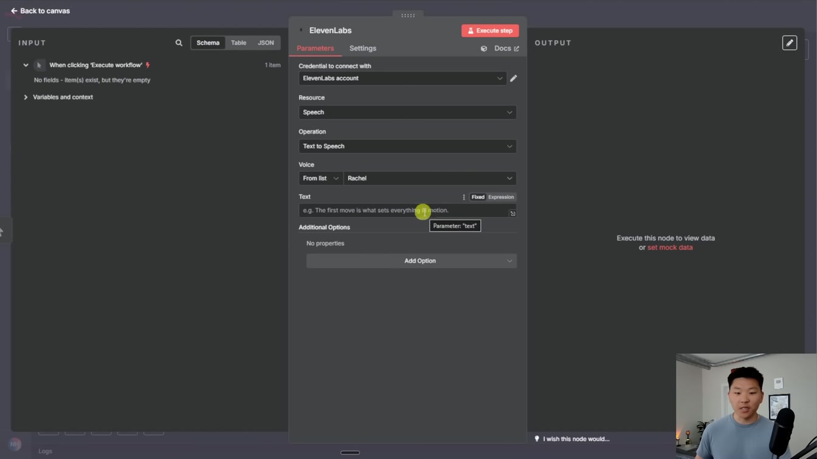Switch input view to Schema
This screenshot has width=817, height=459.
(x=208, y=43)
